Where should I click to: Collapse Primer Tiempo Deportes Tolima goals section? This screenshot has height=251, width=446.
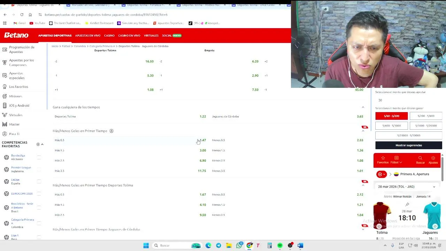pos(363,185)
